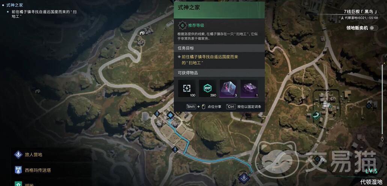Toggle the 领地贩卖机 switch
Screen dimensions: 387x186
(373, 28)
